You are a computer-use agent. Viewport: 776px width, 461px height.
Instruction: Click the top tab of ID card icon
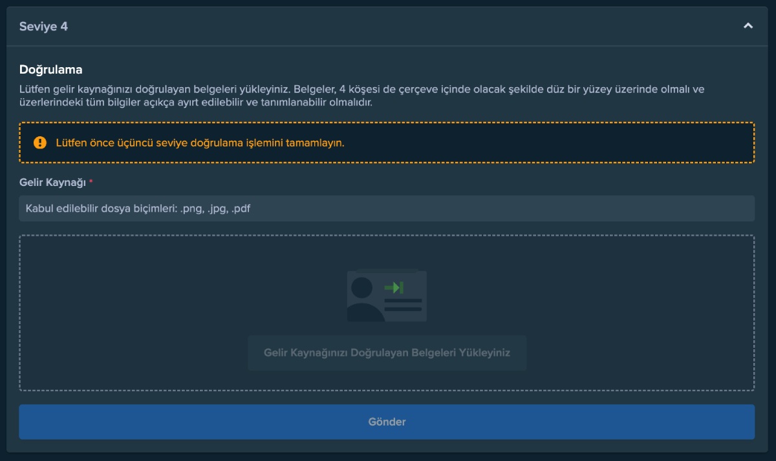387,270
